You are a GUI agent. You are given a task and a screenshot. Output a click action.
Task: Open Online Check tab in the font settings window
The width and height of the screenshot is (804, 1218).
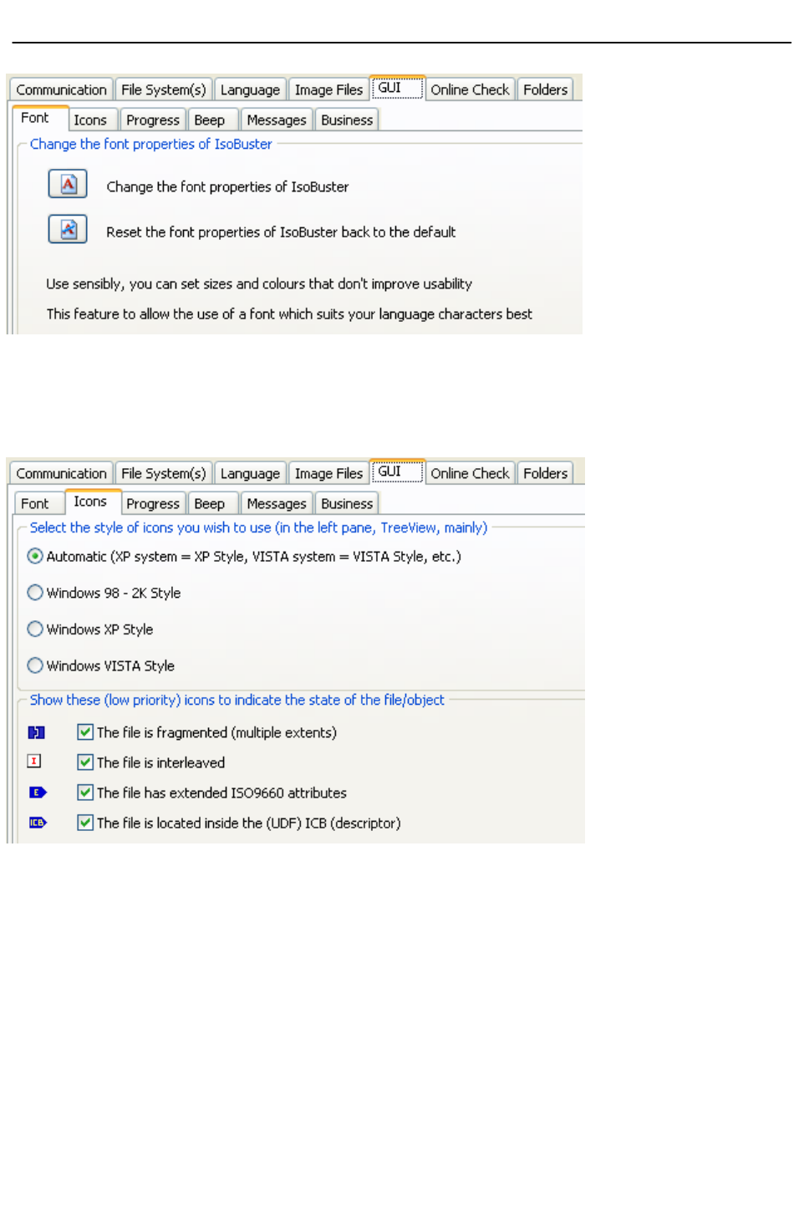[x=470, y=89]
